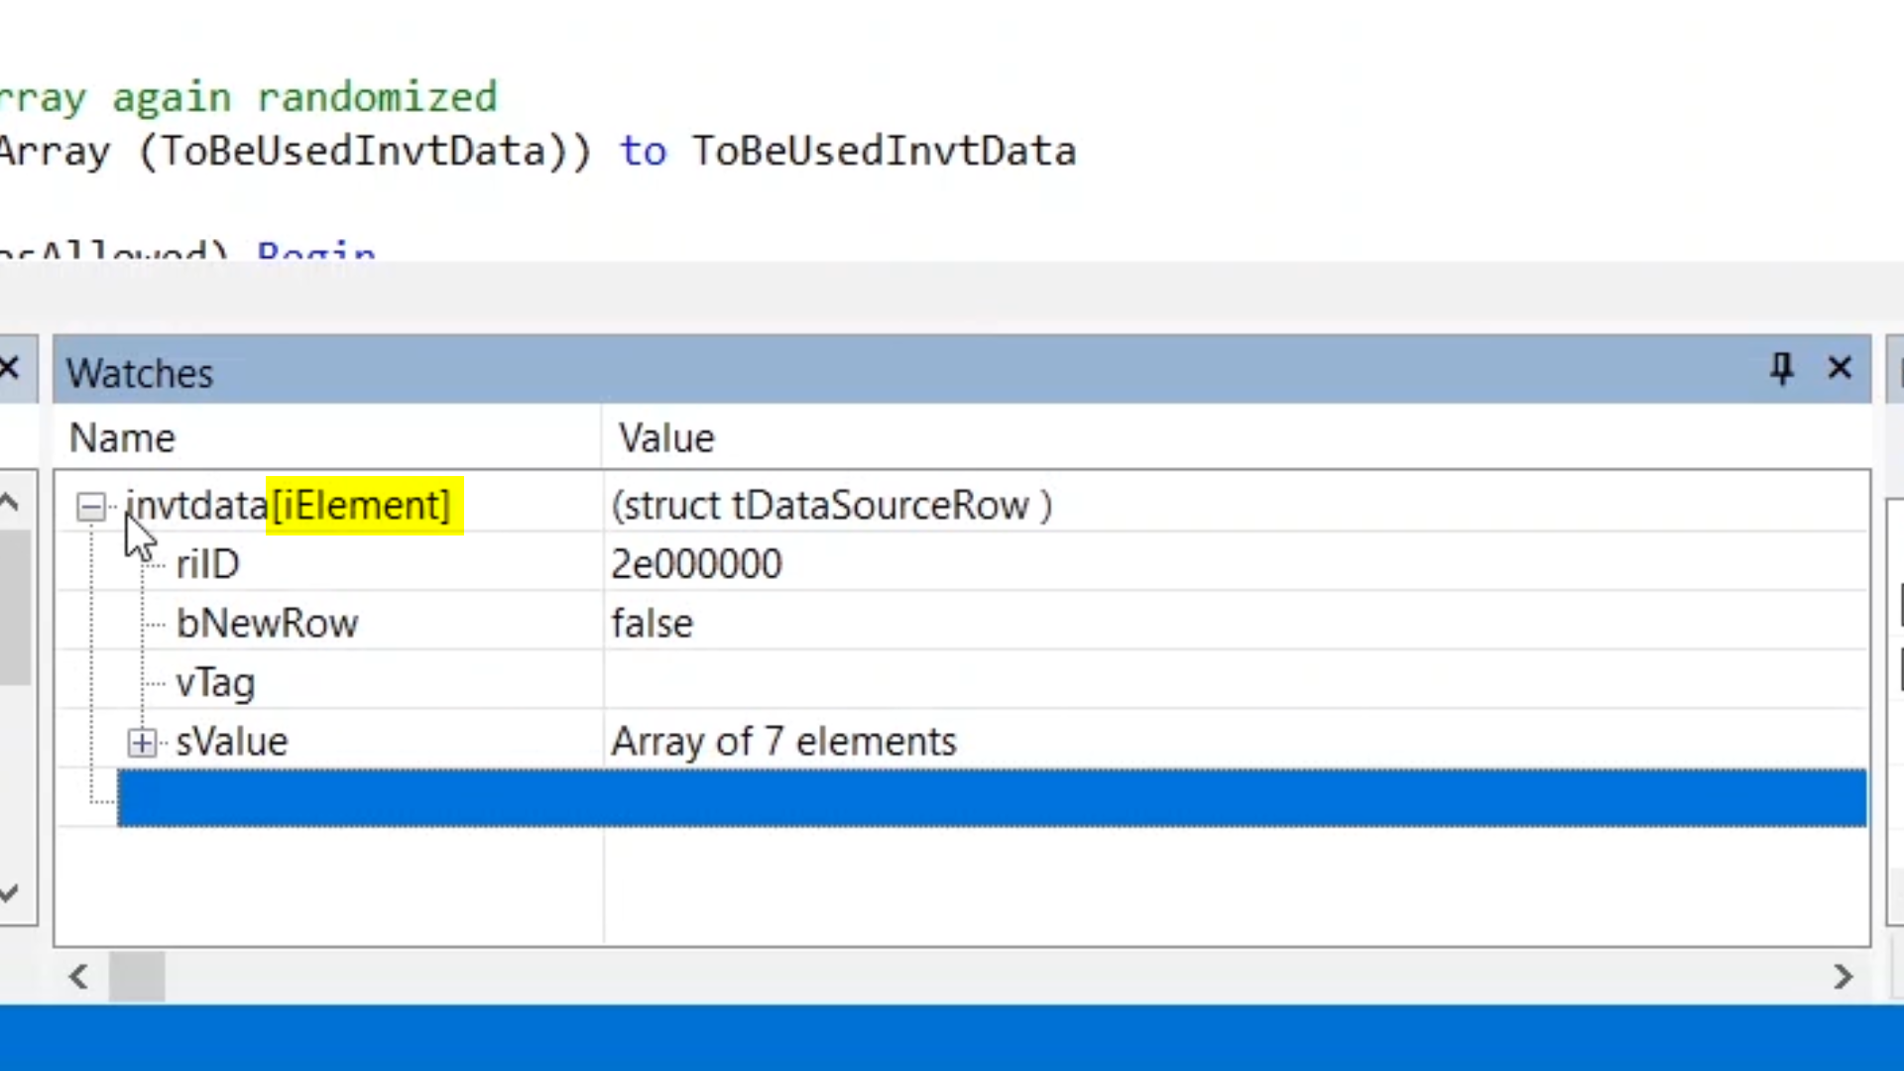Click the riID value 2e000000
The image size is (1904, 1071).
click(x=696, y=564)
